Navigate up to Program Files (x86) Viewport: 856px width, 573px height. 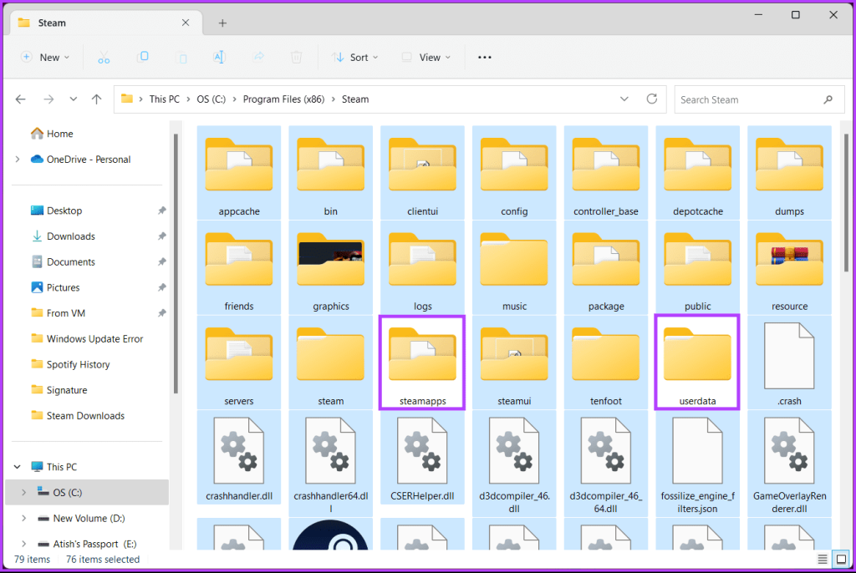coord(96,99)
